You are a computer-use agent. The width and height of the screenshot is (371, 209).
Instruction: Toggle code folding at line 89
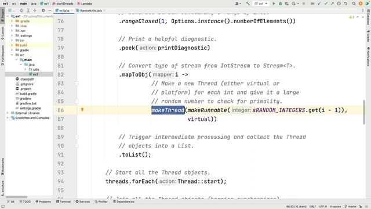(x=77, y=137)
